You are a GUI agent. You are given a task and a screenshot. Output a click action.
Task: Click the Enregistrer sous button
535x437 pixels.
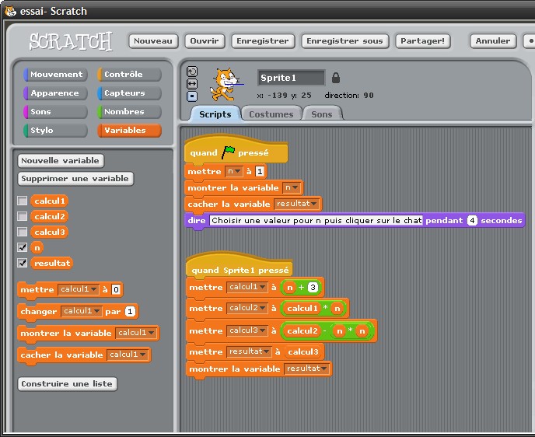(345, 41)
